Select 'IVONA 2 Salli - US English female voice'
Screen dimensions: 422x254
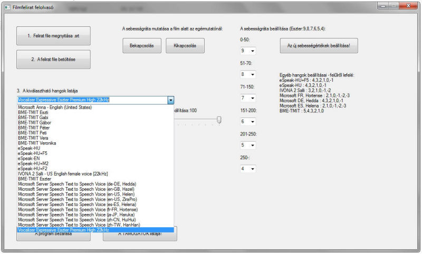95,173
